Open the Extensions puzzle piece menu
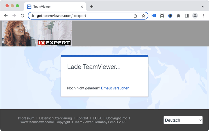This screenshot has width=209, height=131. point(178,16)
